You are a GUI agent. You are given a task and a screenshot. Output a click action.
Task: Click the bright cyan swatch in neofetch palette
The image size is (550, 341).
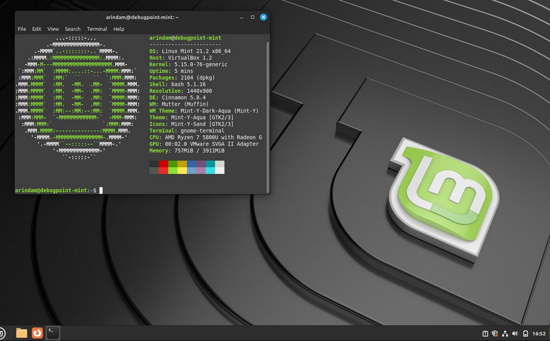point(210,170)
